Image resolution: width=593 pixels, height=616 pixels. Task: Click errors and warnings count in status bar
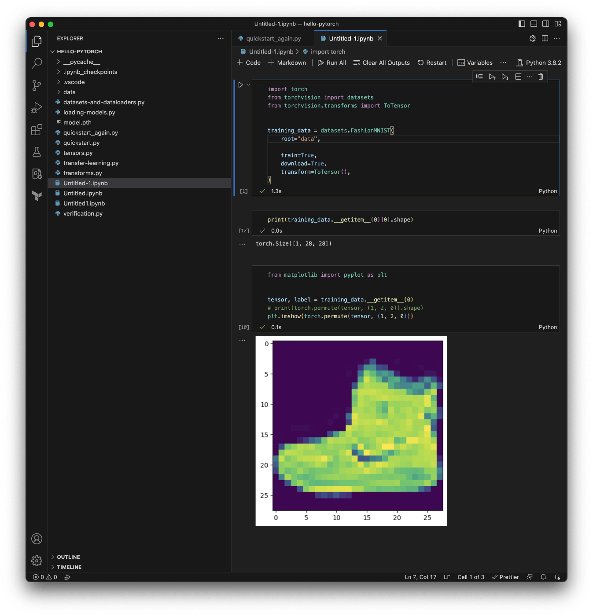(x=45, y=577)
